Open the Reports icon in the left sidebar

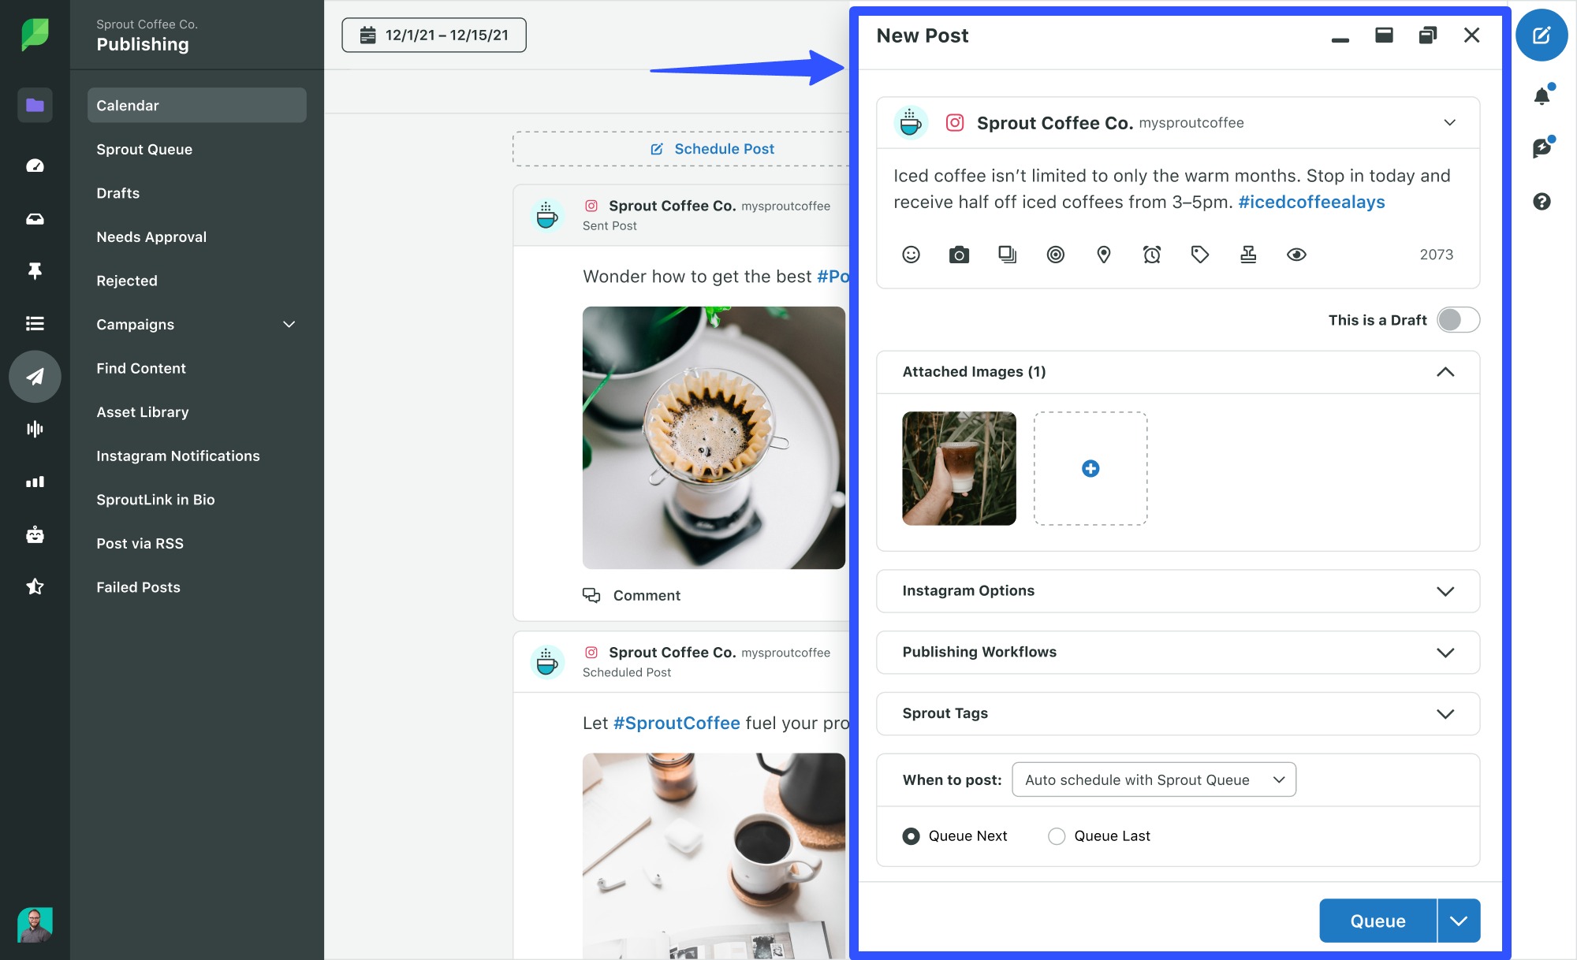[35, 482]
